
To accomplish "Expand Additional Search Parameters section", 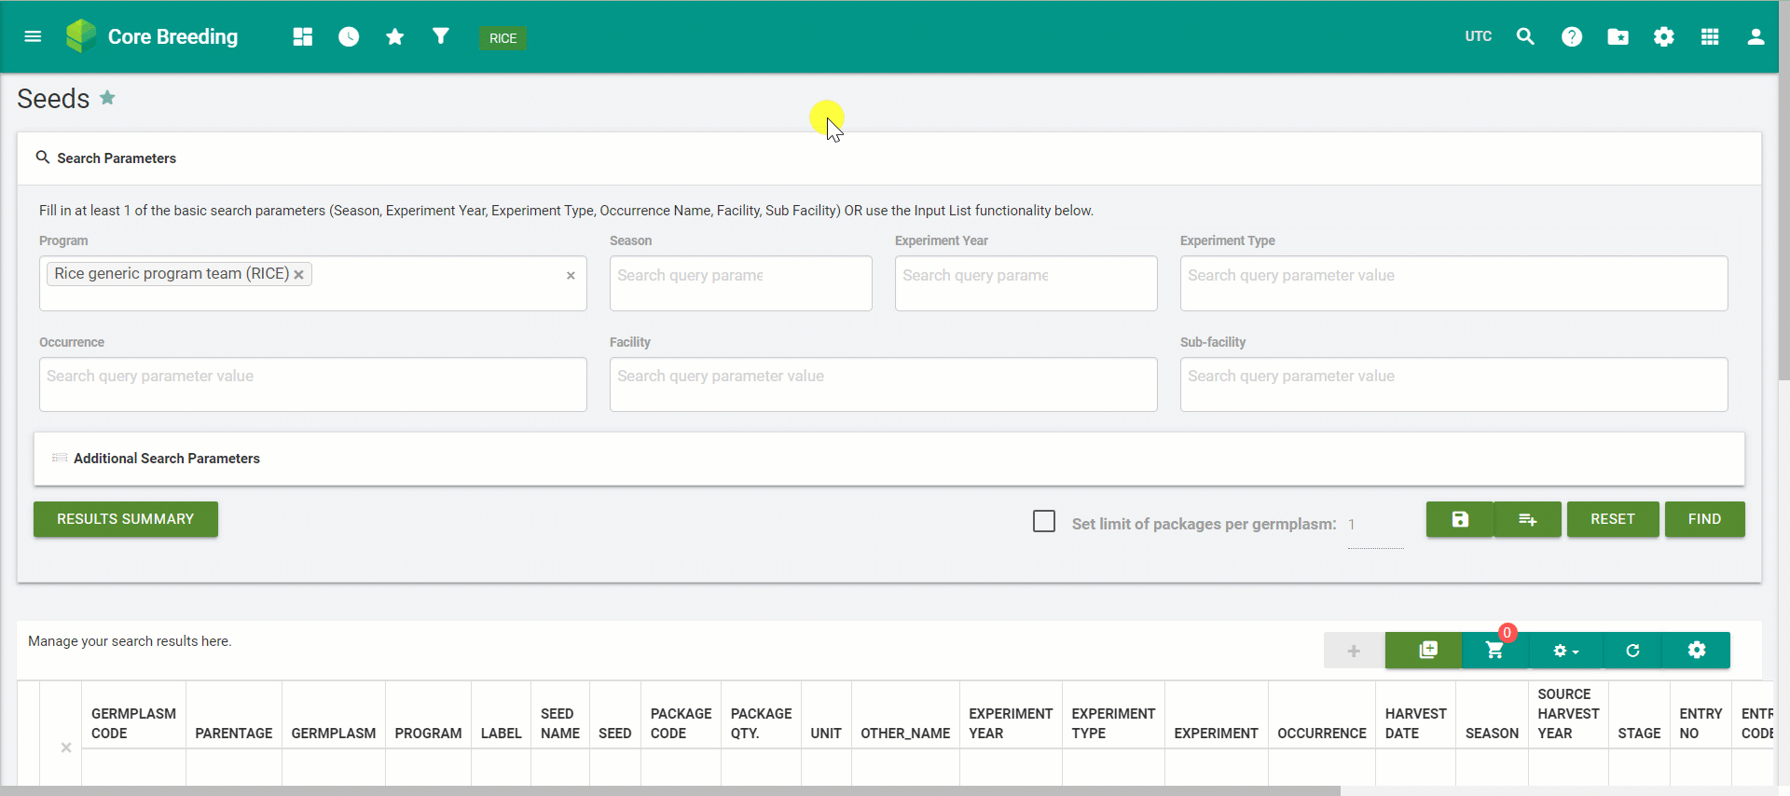I will click(166, 459).
